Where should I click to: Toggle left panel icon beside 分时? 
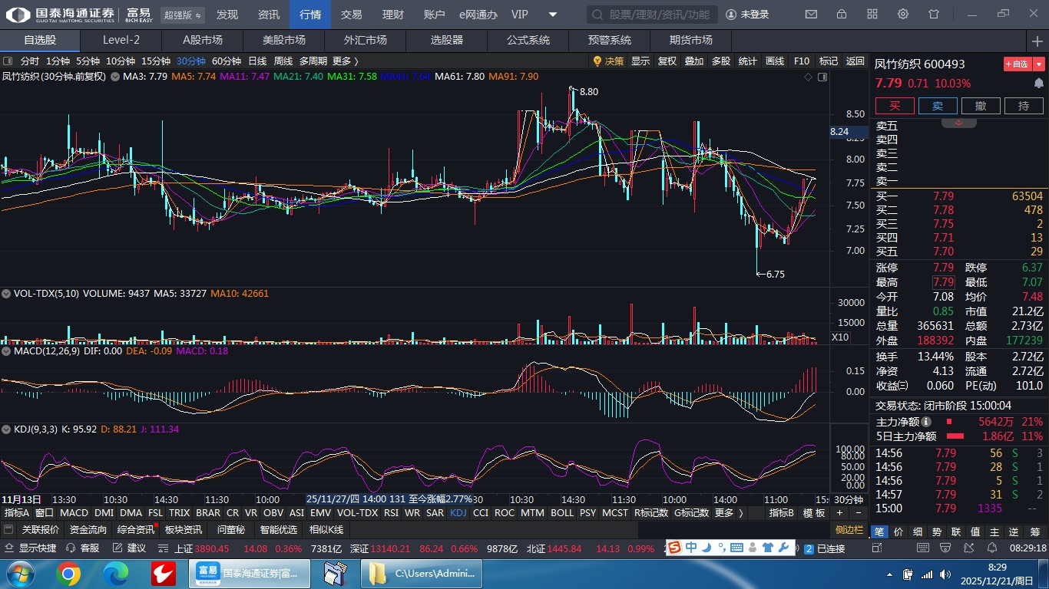[x=8, y=61]
